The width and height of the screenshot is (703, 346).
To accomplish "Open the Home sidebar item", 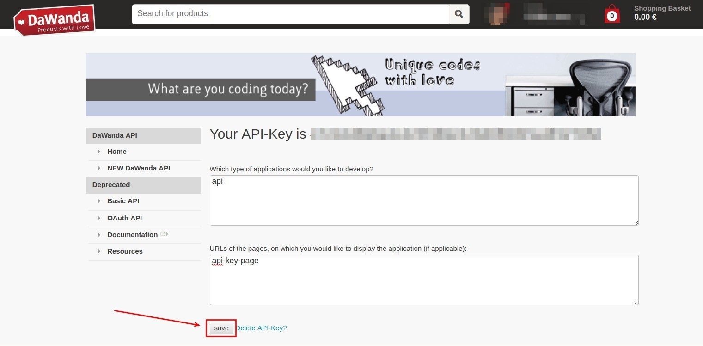I will pyautogui.click(x=117, y=152).
